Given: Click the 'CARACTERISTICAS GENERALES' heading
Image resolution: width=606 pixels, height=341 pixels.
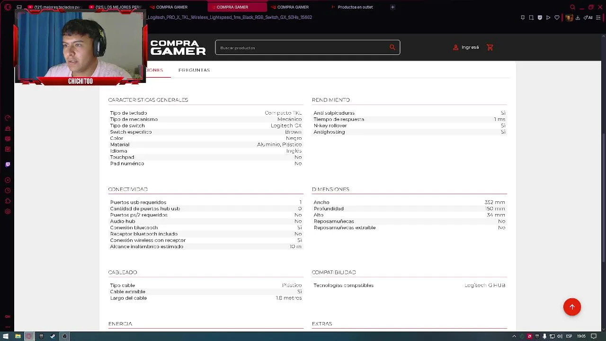Looking at the screenshot, I should point(148,100).
